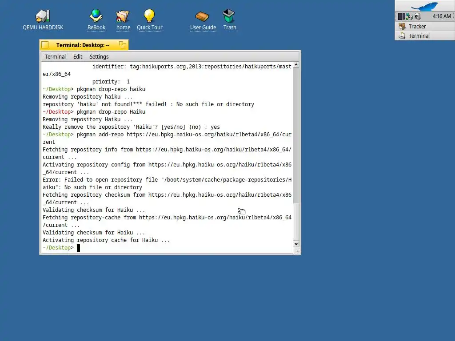The height and width of the screenshot is (341, 455).
Task: Click the 4:16 AM Deskbar clock
Action: point(442,16)
